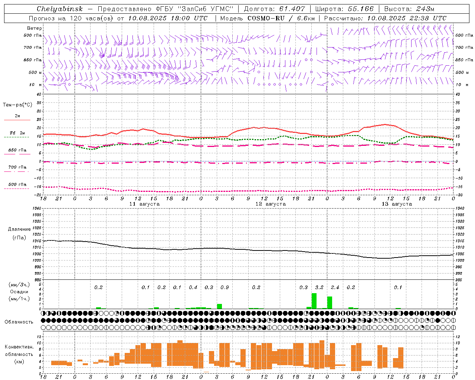Click the 'Ветер' wind panel label
Viewport: 475px width, 380px height.
click(34, 28)
